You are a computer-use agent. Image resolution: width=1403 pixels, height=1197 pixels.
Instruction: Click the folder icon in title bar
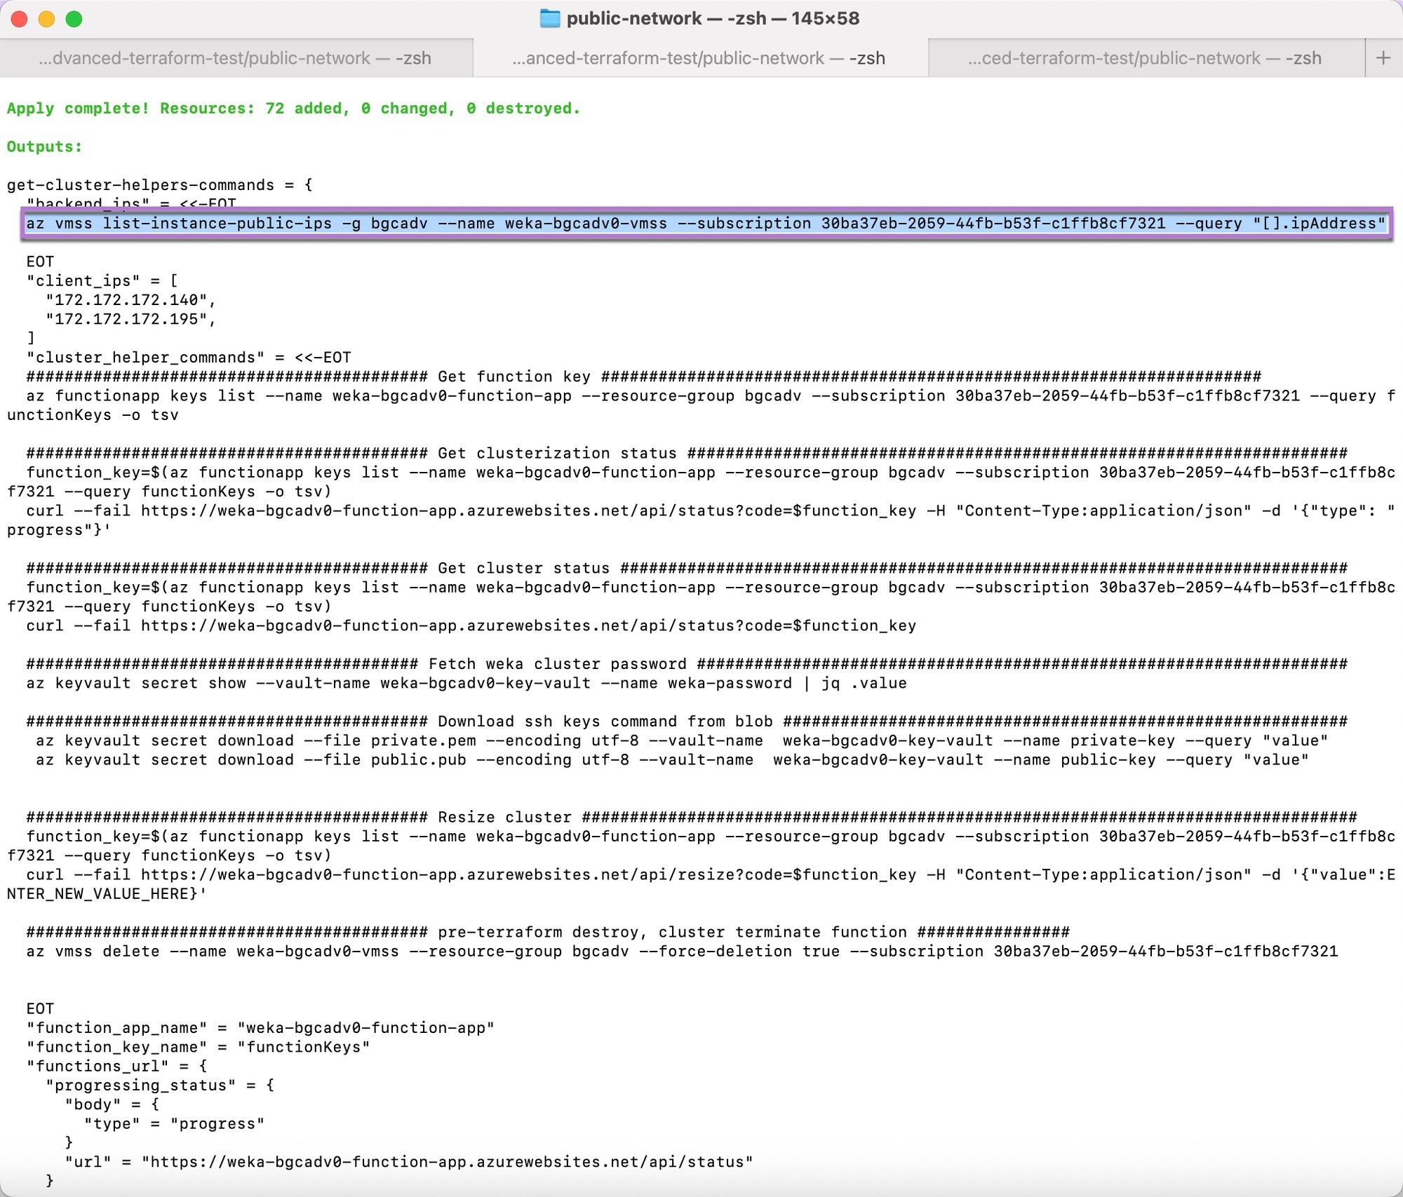(x=549, y=18)
